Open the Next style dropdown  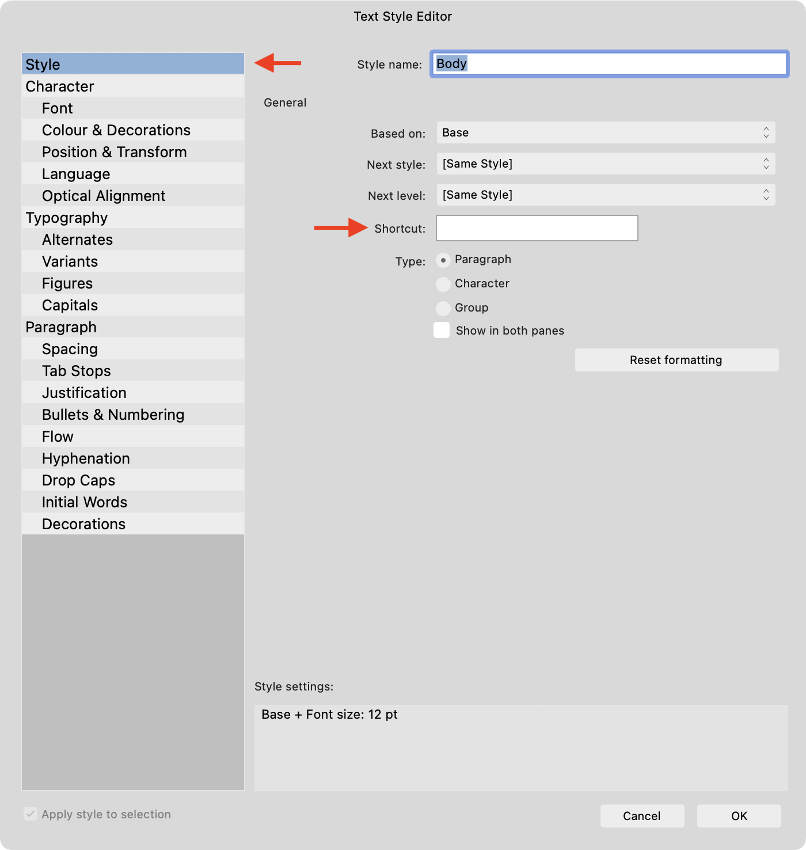[x=605, y=164]
